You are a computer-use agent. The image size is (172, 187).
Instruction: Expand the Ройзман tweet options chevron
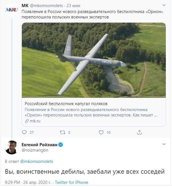pyautogui.click(x=163, y=144)
